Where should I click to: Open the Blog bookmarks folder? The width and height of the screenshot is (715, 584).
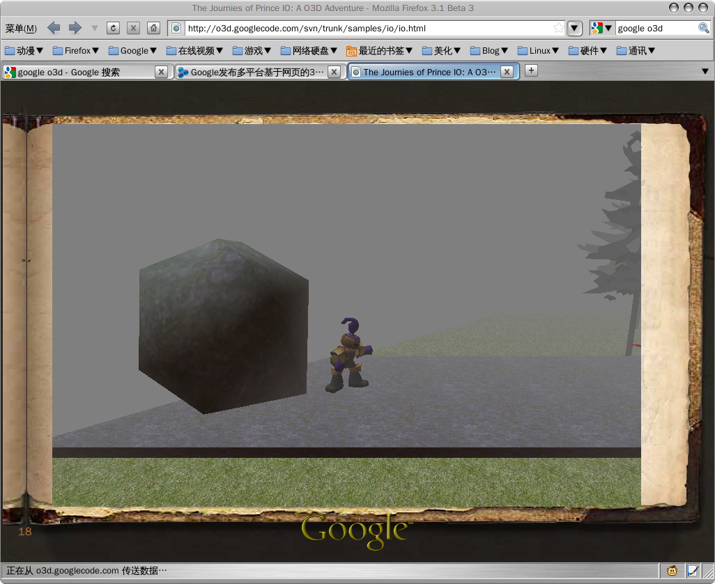click(489, 51)
